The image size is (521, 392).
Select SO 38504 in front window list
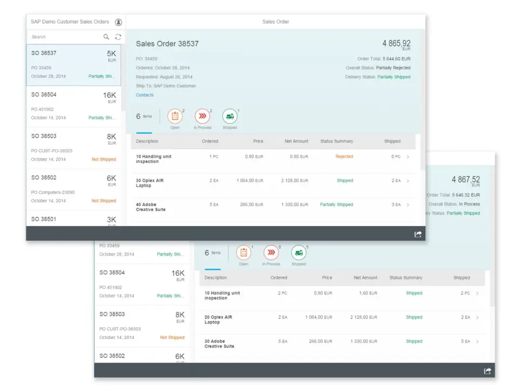point(74,107)
